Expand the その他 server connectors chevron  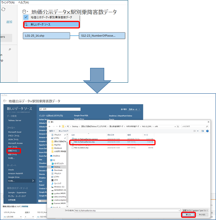(33, 181)
